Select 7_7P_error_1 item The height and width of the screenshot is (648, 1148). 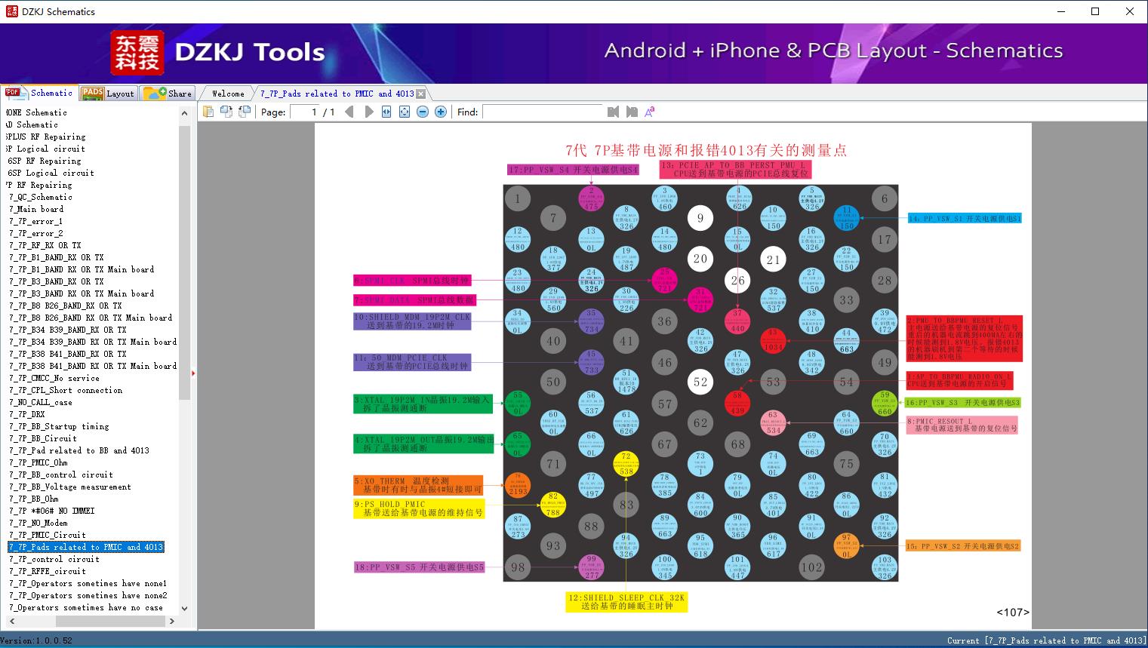36,221
